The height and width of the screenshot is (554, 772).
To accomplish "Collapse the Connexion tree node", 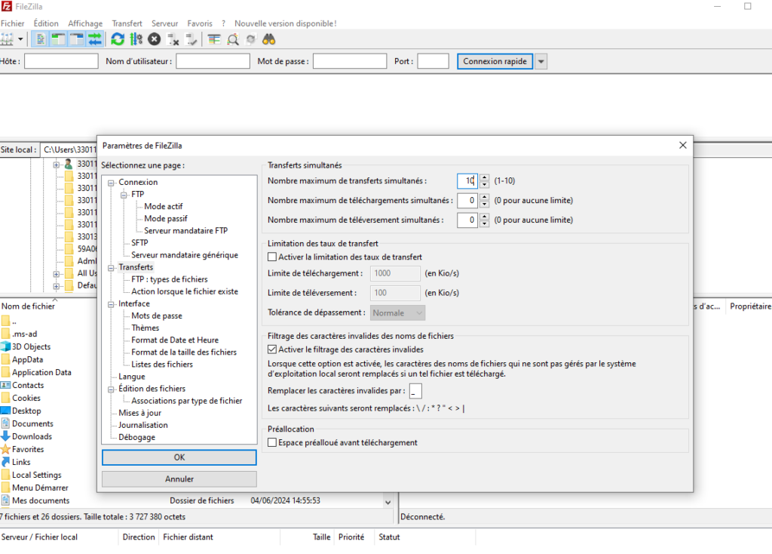I will pyautogui.click(x=112, y=182).
